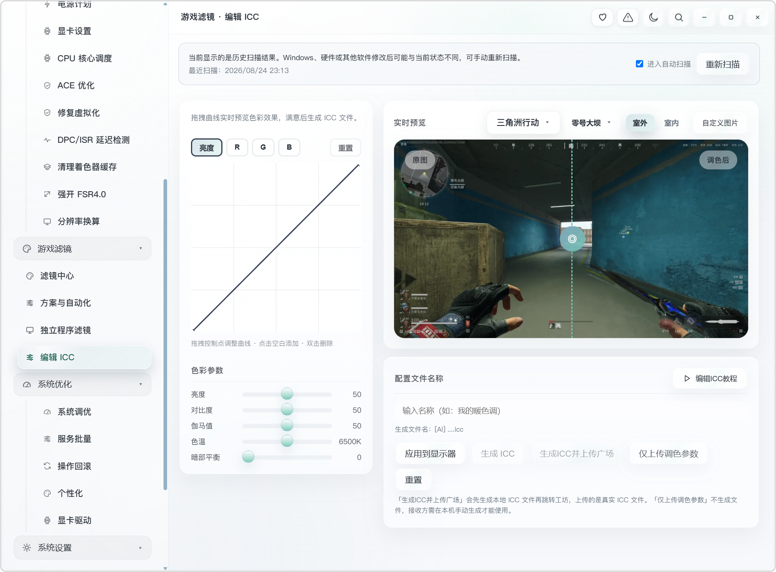Viewport: 776px width, 572px height.
Task: Expand the 系统设置 sidebar group
Action: click(x=83, y=548)
